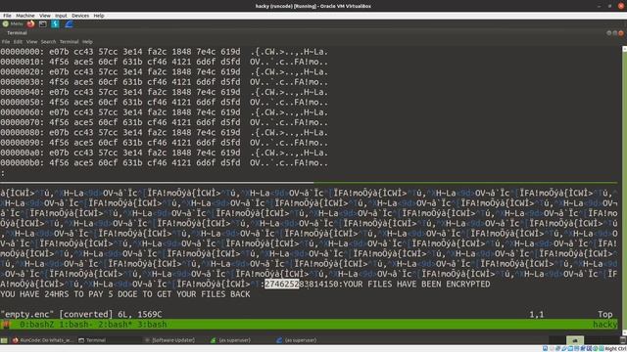Image resolution: width=627 pixels, height=352 pixels.
Task: Click the show desktop icon in bottom panel
Action: pos(4,340)
